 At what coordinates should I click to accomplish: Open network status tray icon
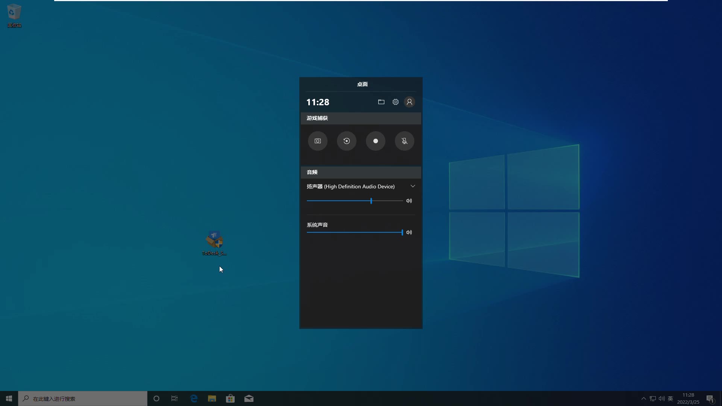(x=653, y=398)
